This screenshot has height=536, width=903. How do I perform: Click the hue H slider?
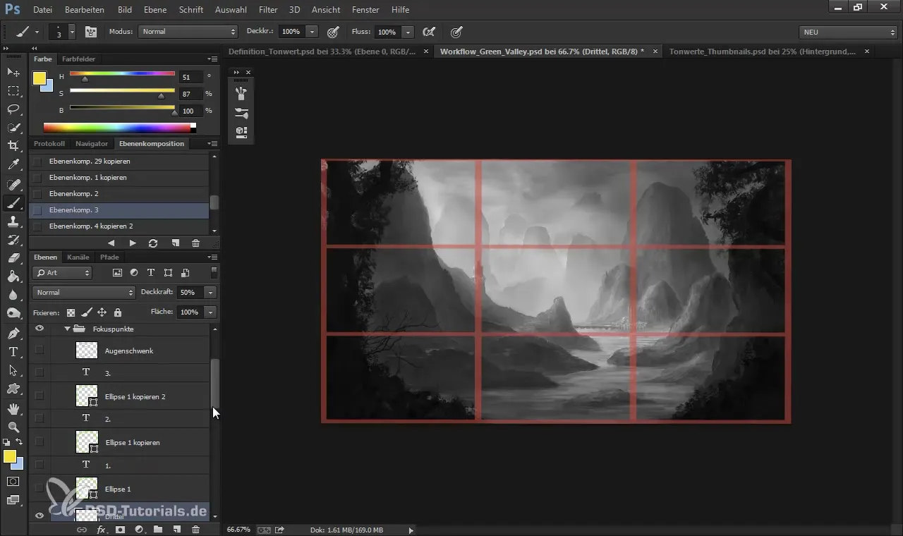click(122, 75)
